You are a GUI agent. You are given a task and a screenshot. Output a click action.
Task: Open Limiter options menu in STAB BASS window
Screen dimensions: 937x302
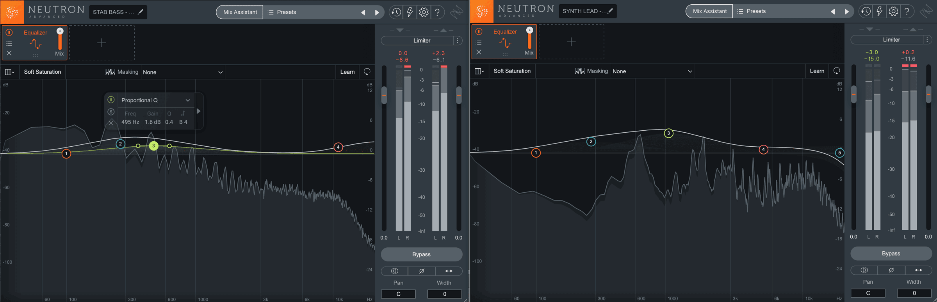458,41
